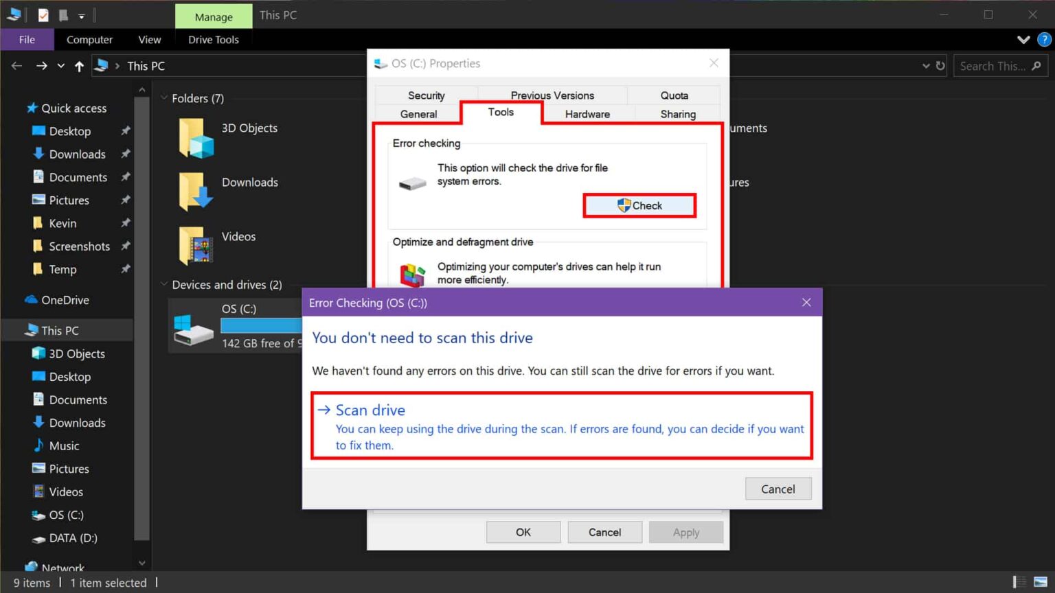Expand the Customize Quick Access Toolbar dropdown
Screen dimensions: 1055x593
[80, 14]
